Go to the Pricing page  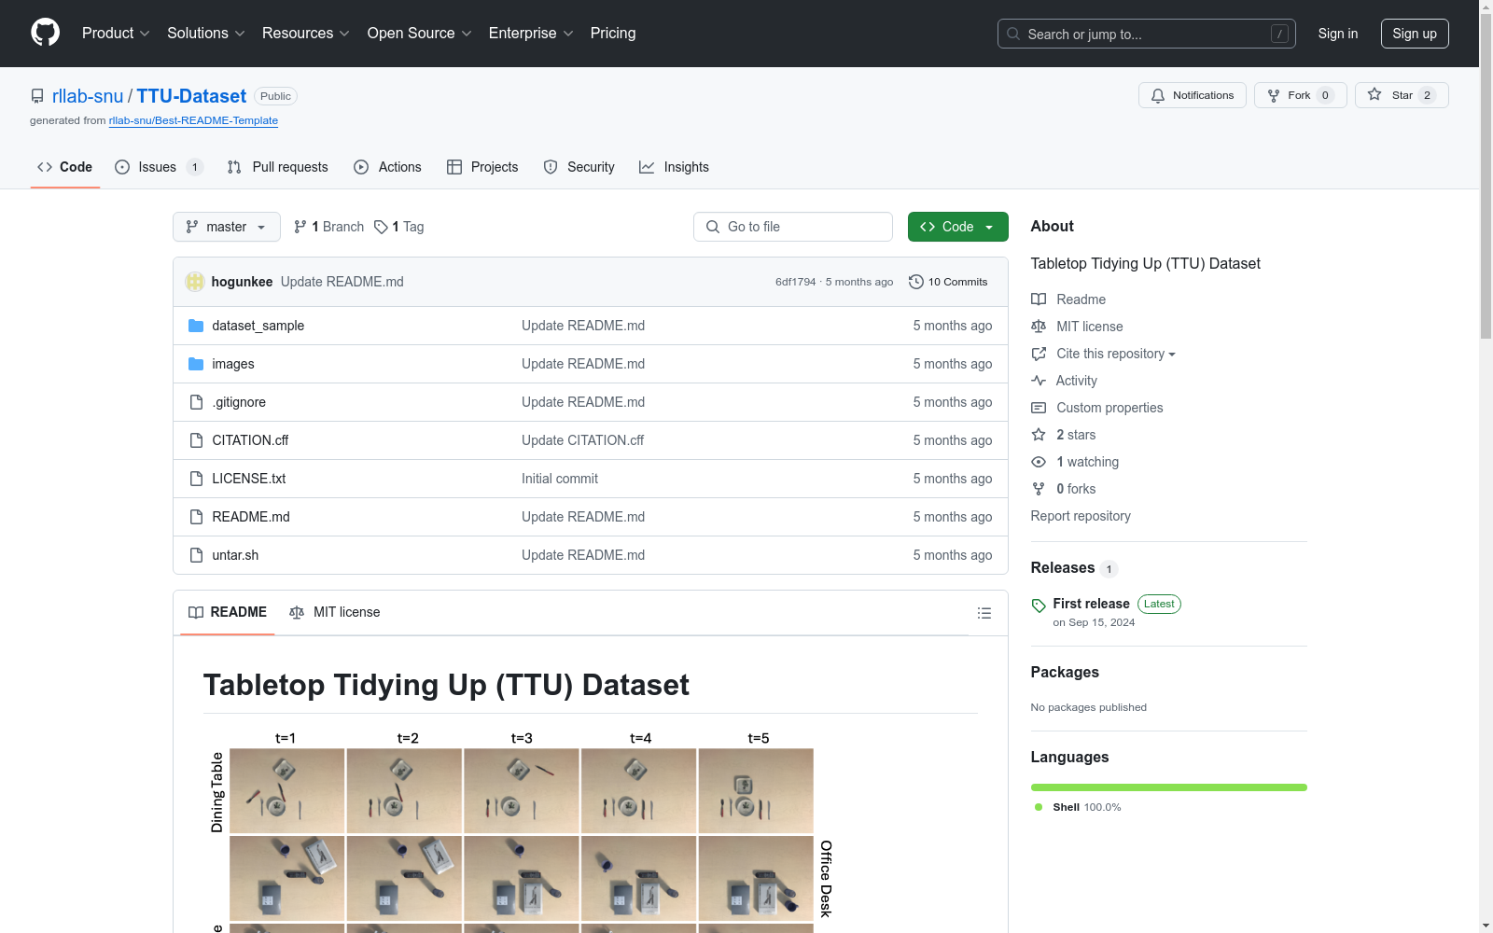coord(613,34)
